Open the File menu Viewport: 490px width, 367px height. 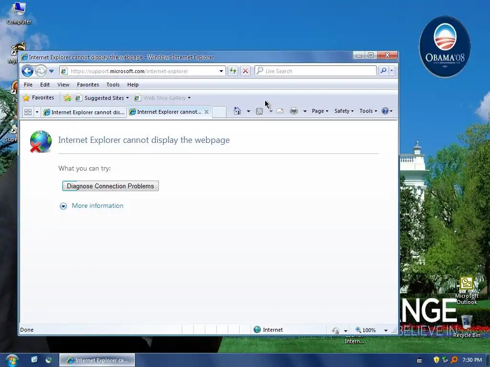tap(28, 85)
